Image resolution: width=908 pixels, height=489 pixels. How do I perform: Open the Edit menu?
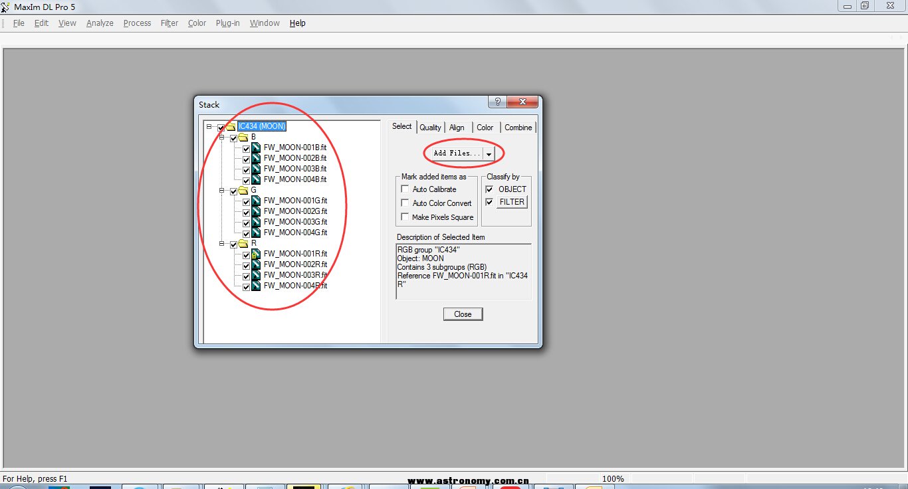[x=41, y=23]
